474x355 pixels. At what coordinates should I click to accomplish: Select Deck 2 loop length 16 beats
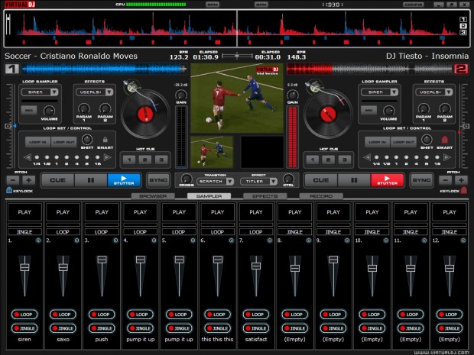point(437,157)
